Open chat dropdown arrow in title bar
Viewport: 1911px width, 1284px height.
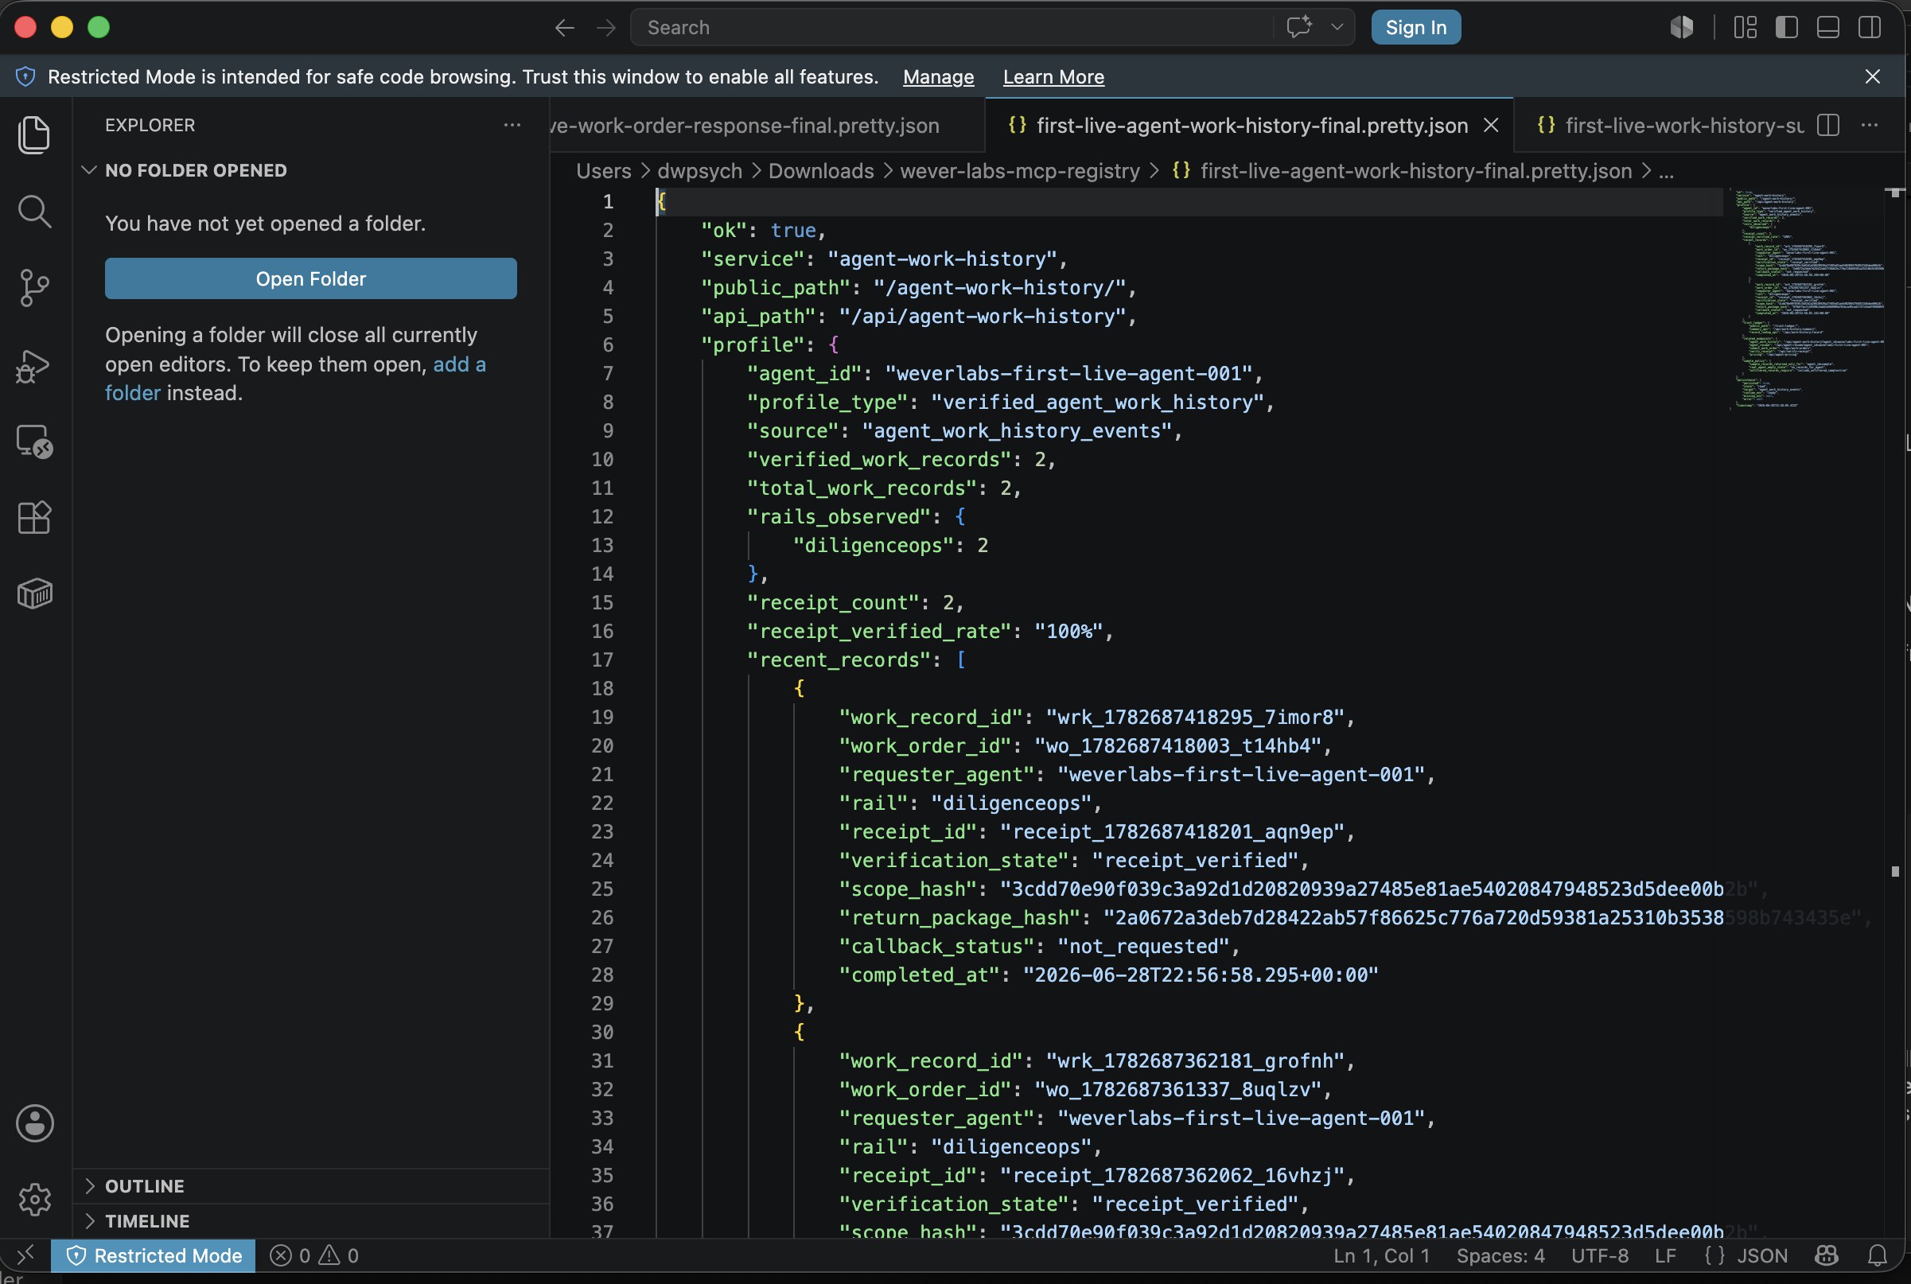click(1337, 27)
